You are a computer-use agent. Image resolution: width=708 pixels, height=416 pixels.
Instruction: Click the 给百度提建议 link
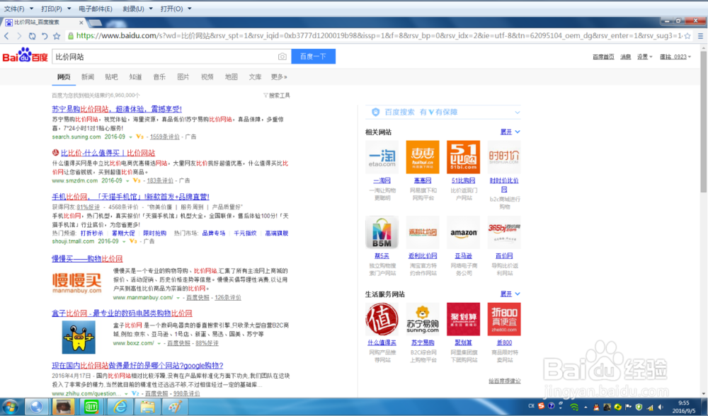click(x=504, y=381)
